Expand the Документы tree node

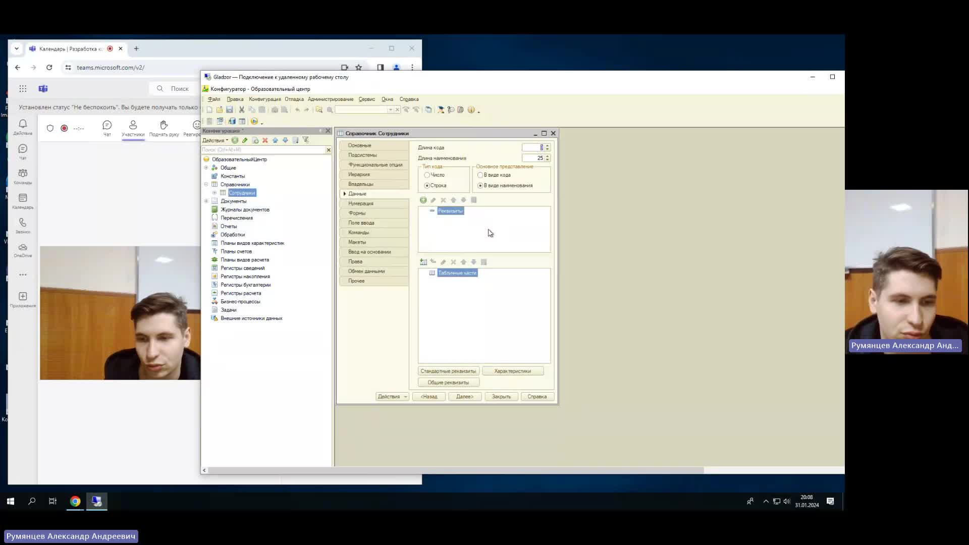206,201
